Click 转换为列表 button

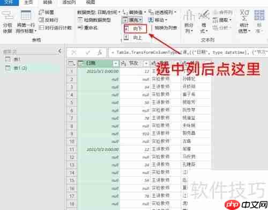(164, 27)
